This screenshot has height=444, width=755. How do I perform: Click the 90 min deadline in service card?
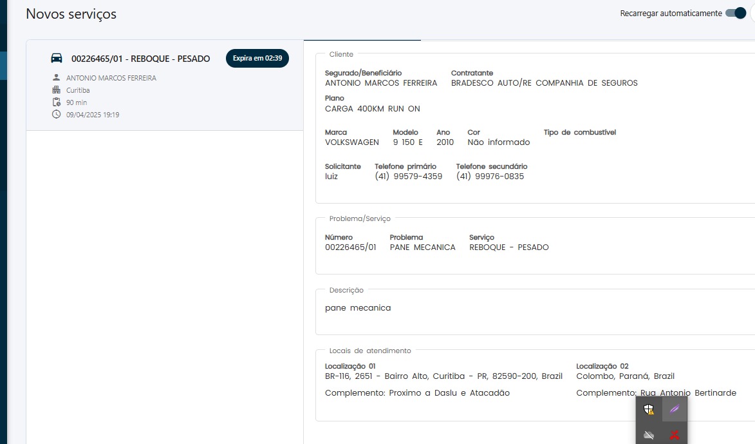[x=77, y=102]
